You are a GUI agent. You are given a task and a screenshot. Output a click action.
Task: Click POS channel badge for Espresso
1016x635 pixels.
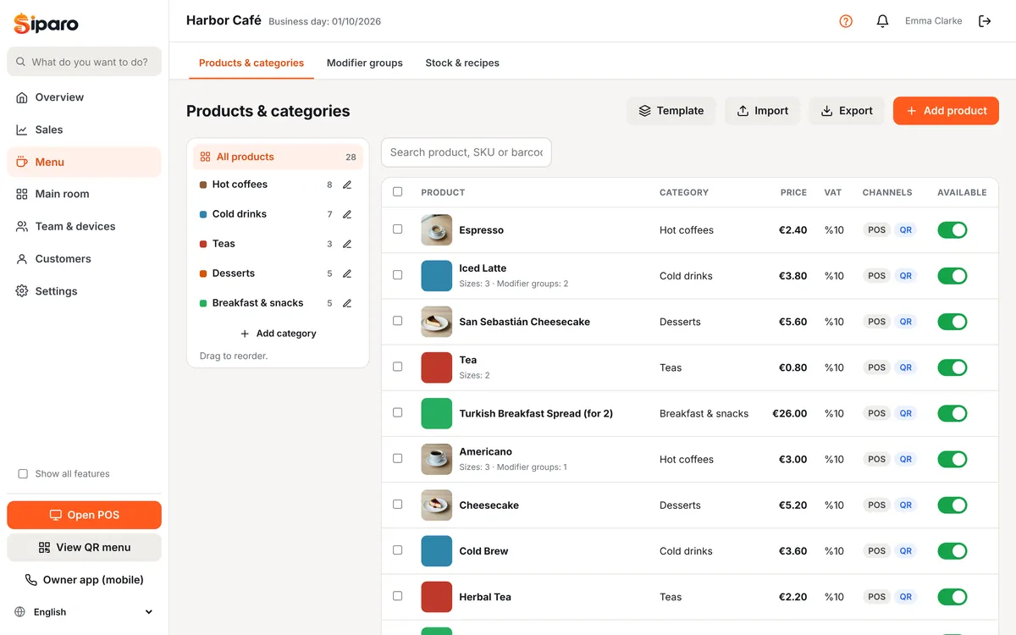pyautogui.click(x=877, y=230)
